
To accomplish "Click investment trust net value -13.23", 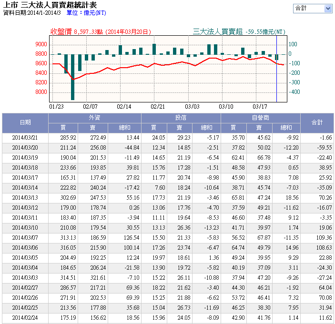I will click(212, 228).
